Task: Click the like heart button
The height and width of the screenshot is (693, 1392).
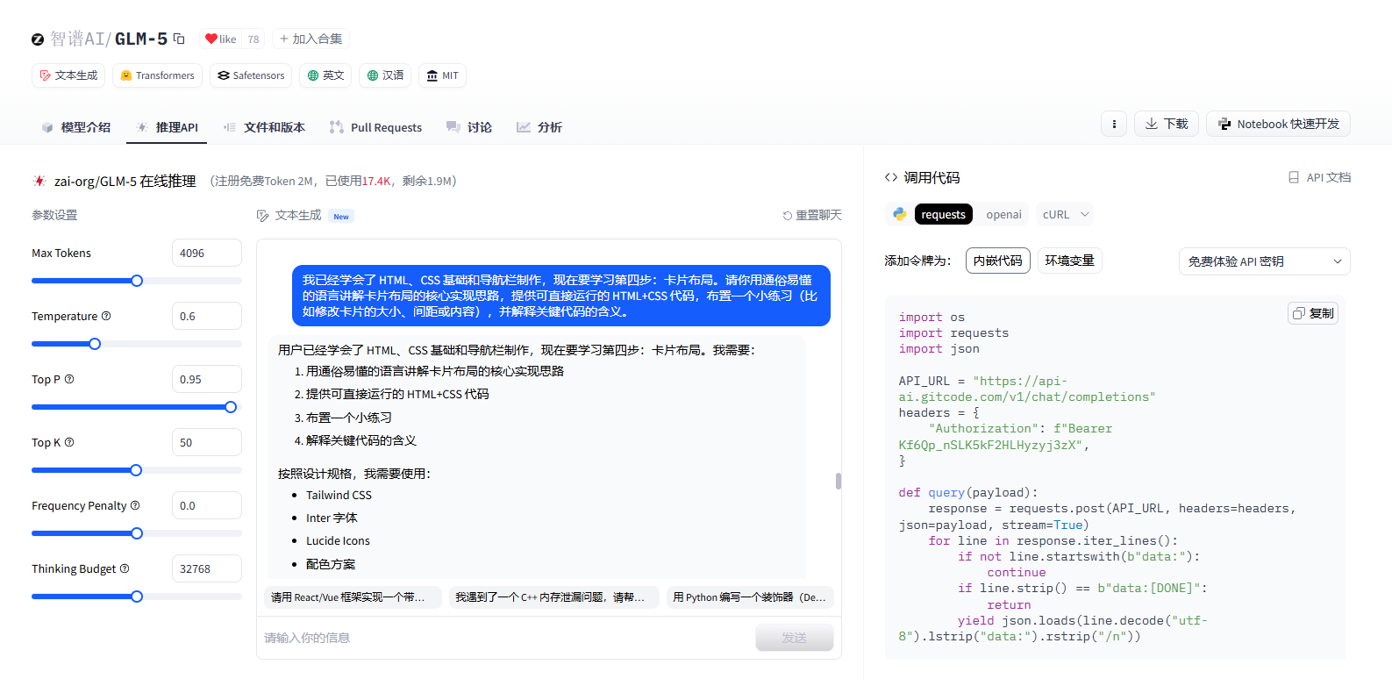Action: pos(220,39)
